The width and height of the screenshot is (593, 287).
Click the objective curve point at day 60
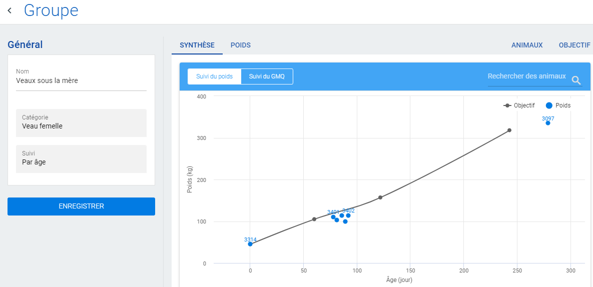pos(314,219)
